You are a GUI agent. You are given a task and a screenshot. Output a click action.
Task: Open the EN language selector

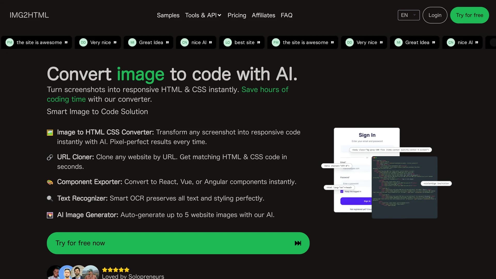tap(409, 15)
